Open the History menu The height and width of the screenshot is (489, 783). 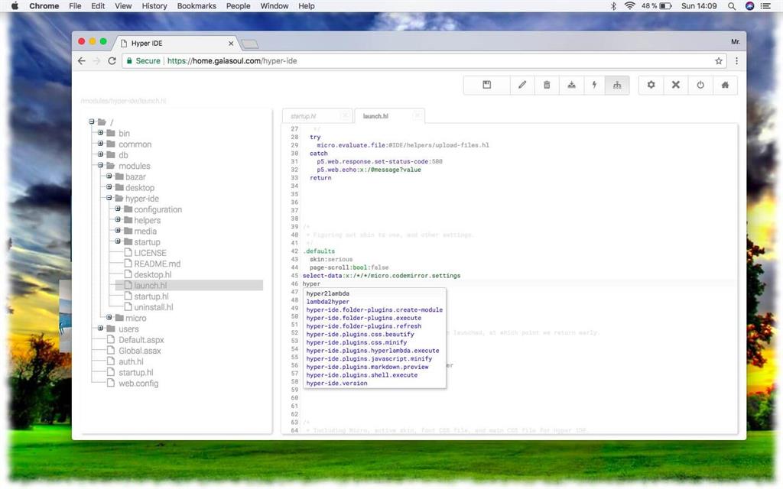(154, 6)
